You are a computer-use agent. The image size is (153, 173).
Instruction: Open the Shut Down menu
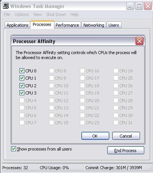(56, 14)
